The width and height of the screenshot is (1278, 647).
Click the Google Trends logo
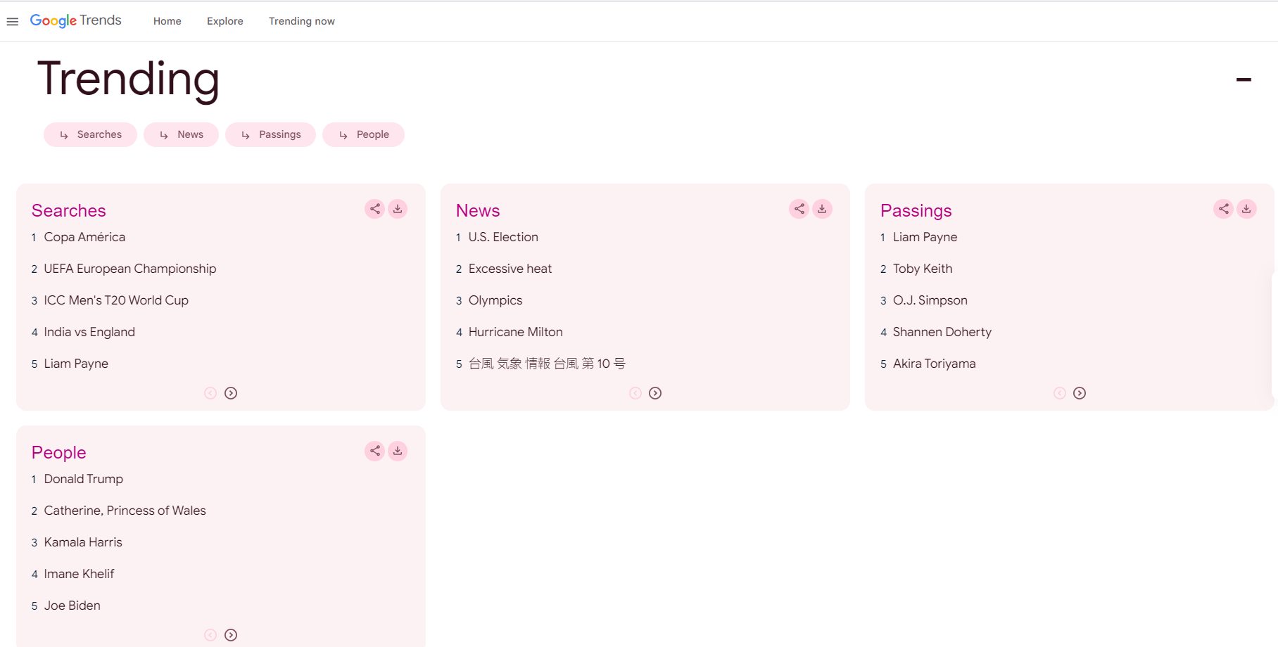click(x=75, y=20)
